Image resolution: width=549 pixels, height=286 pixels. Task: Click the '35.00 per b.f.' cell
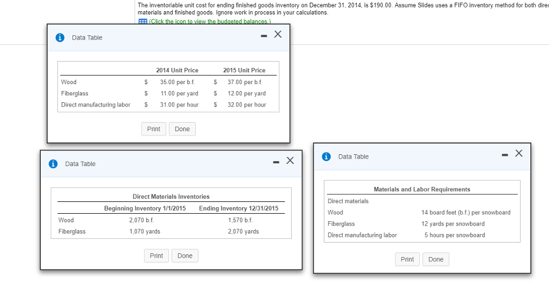coord(177,82)
